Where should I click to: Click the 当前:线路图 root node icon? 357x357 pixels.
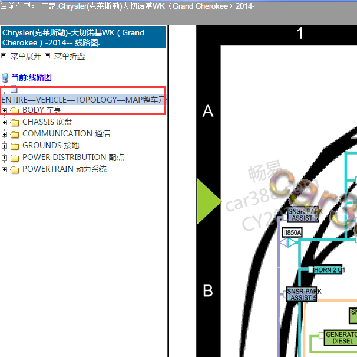(x=5, y=78)
